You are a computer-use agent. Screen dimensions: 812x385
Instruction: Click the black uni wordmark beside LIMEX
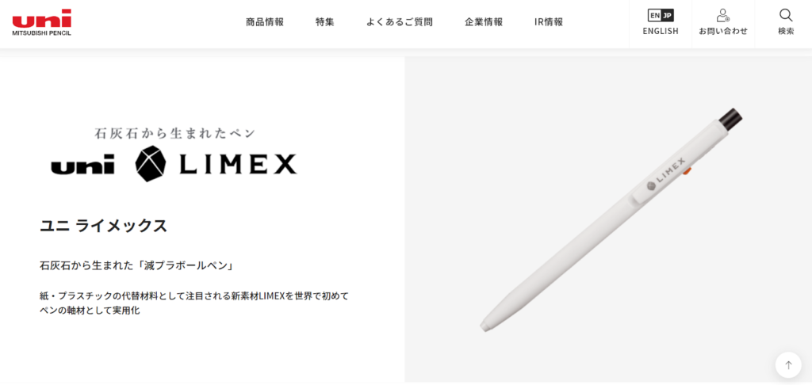(82, 166)
